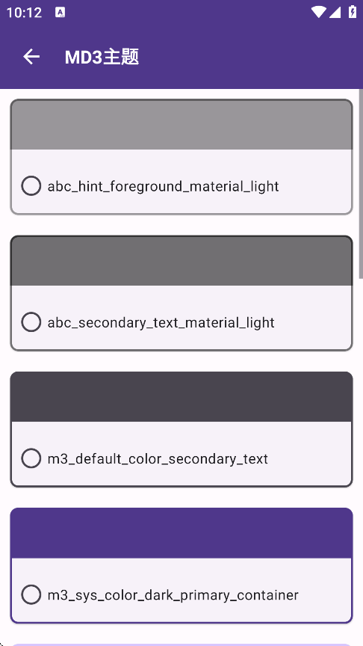This screenshot has width=363, height=646.
Task: Click the abc_hint_foreground_material_light label
Action: point(164,186)
